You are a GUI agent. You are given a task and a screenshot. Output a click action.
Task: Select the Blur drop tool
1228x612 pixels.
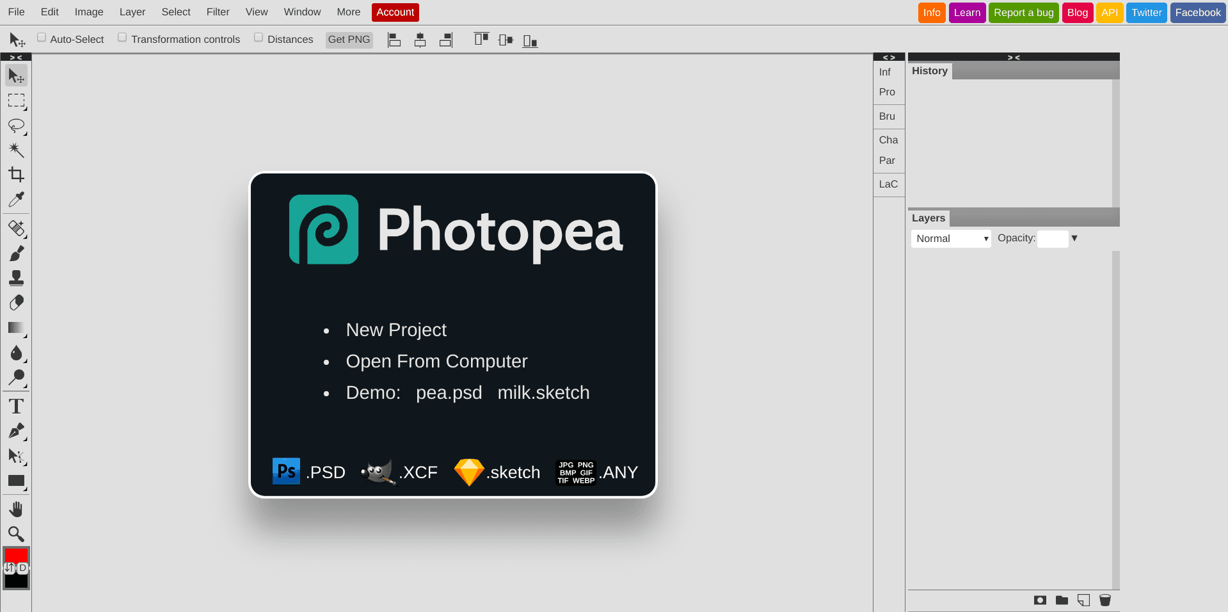16,353
